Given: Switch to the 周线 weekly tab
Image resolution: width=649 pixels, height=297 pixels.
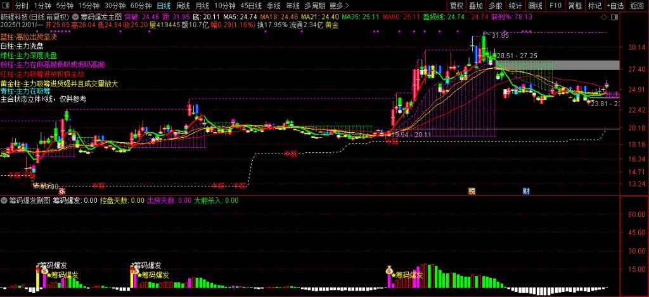Looking at the screenshot, I should [x=183, y=5].
